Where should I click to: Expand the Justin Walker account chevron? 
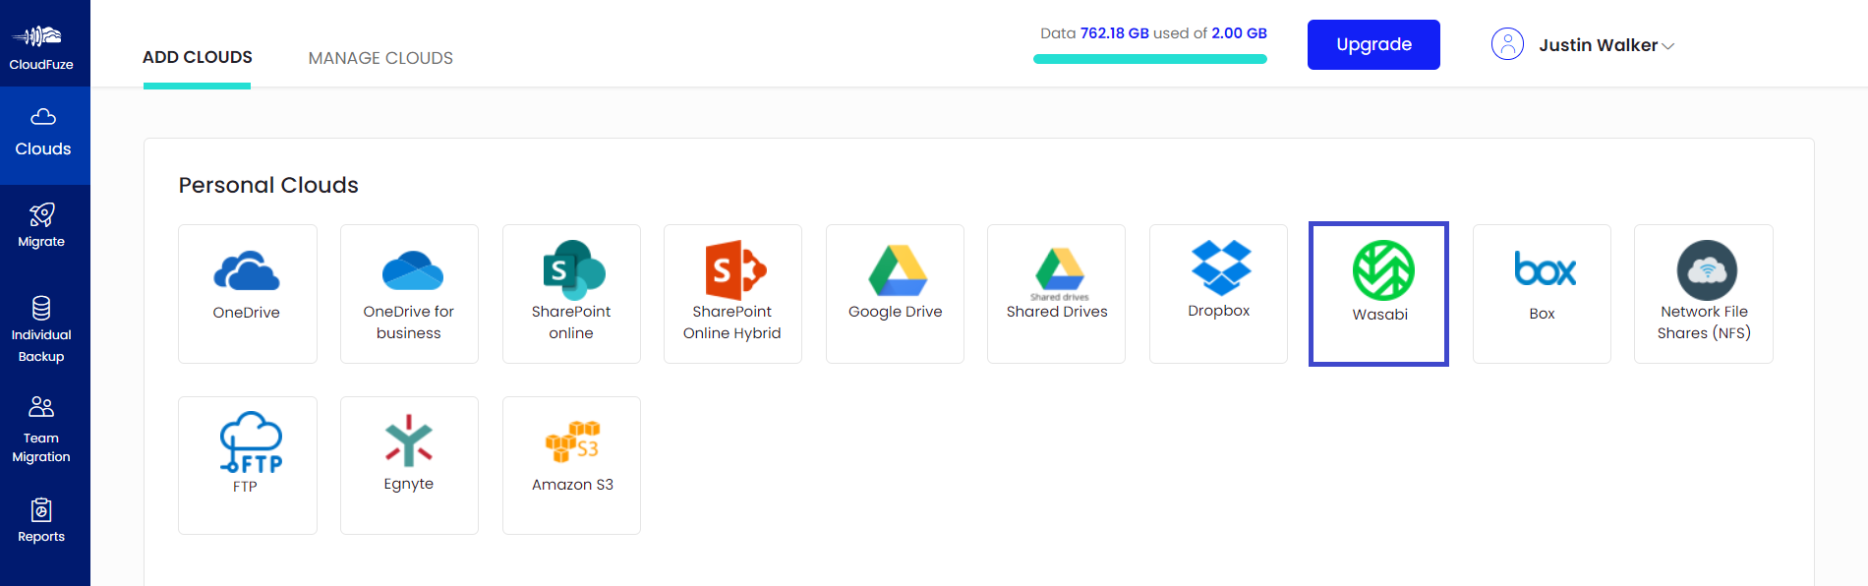(x=1667, y=46)
